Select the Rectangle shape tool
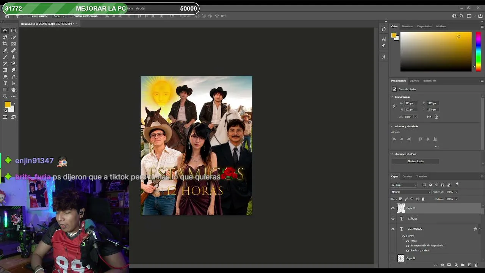485x273 pixels. 5,90
